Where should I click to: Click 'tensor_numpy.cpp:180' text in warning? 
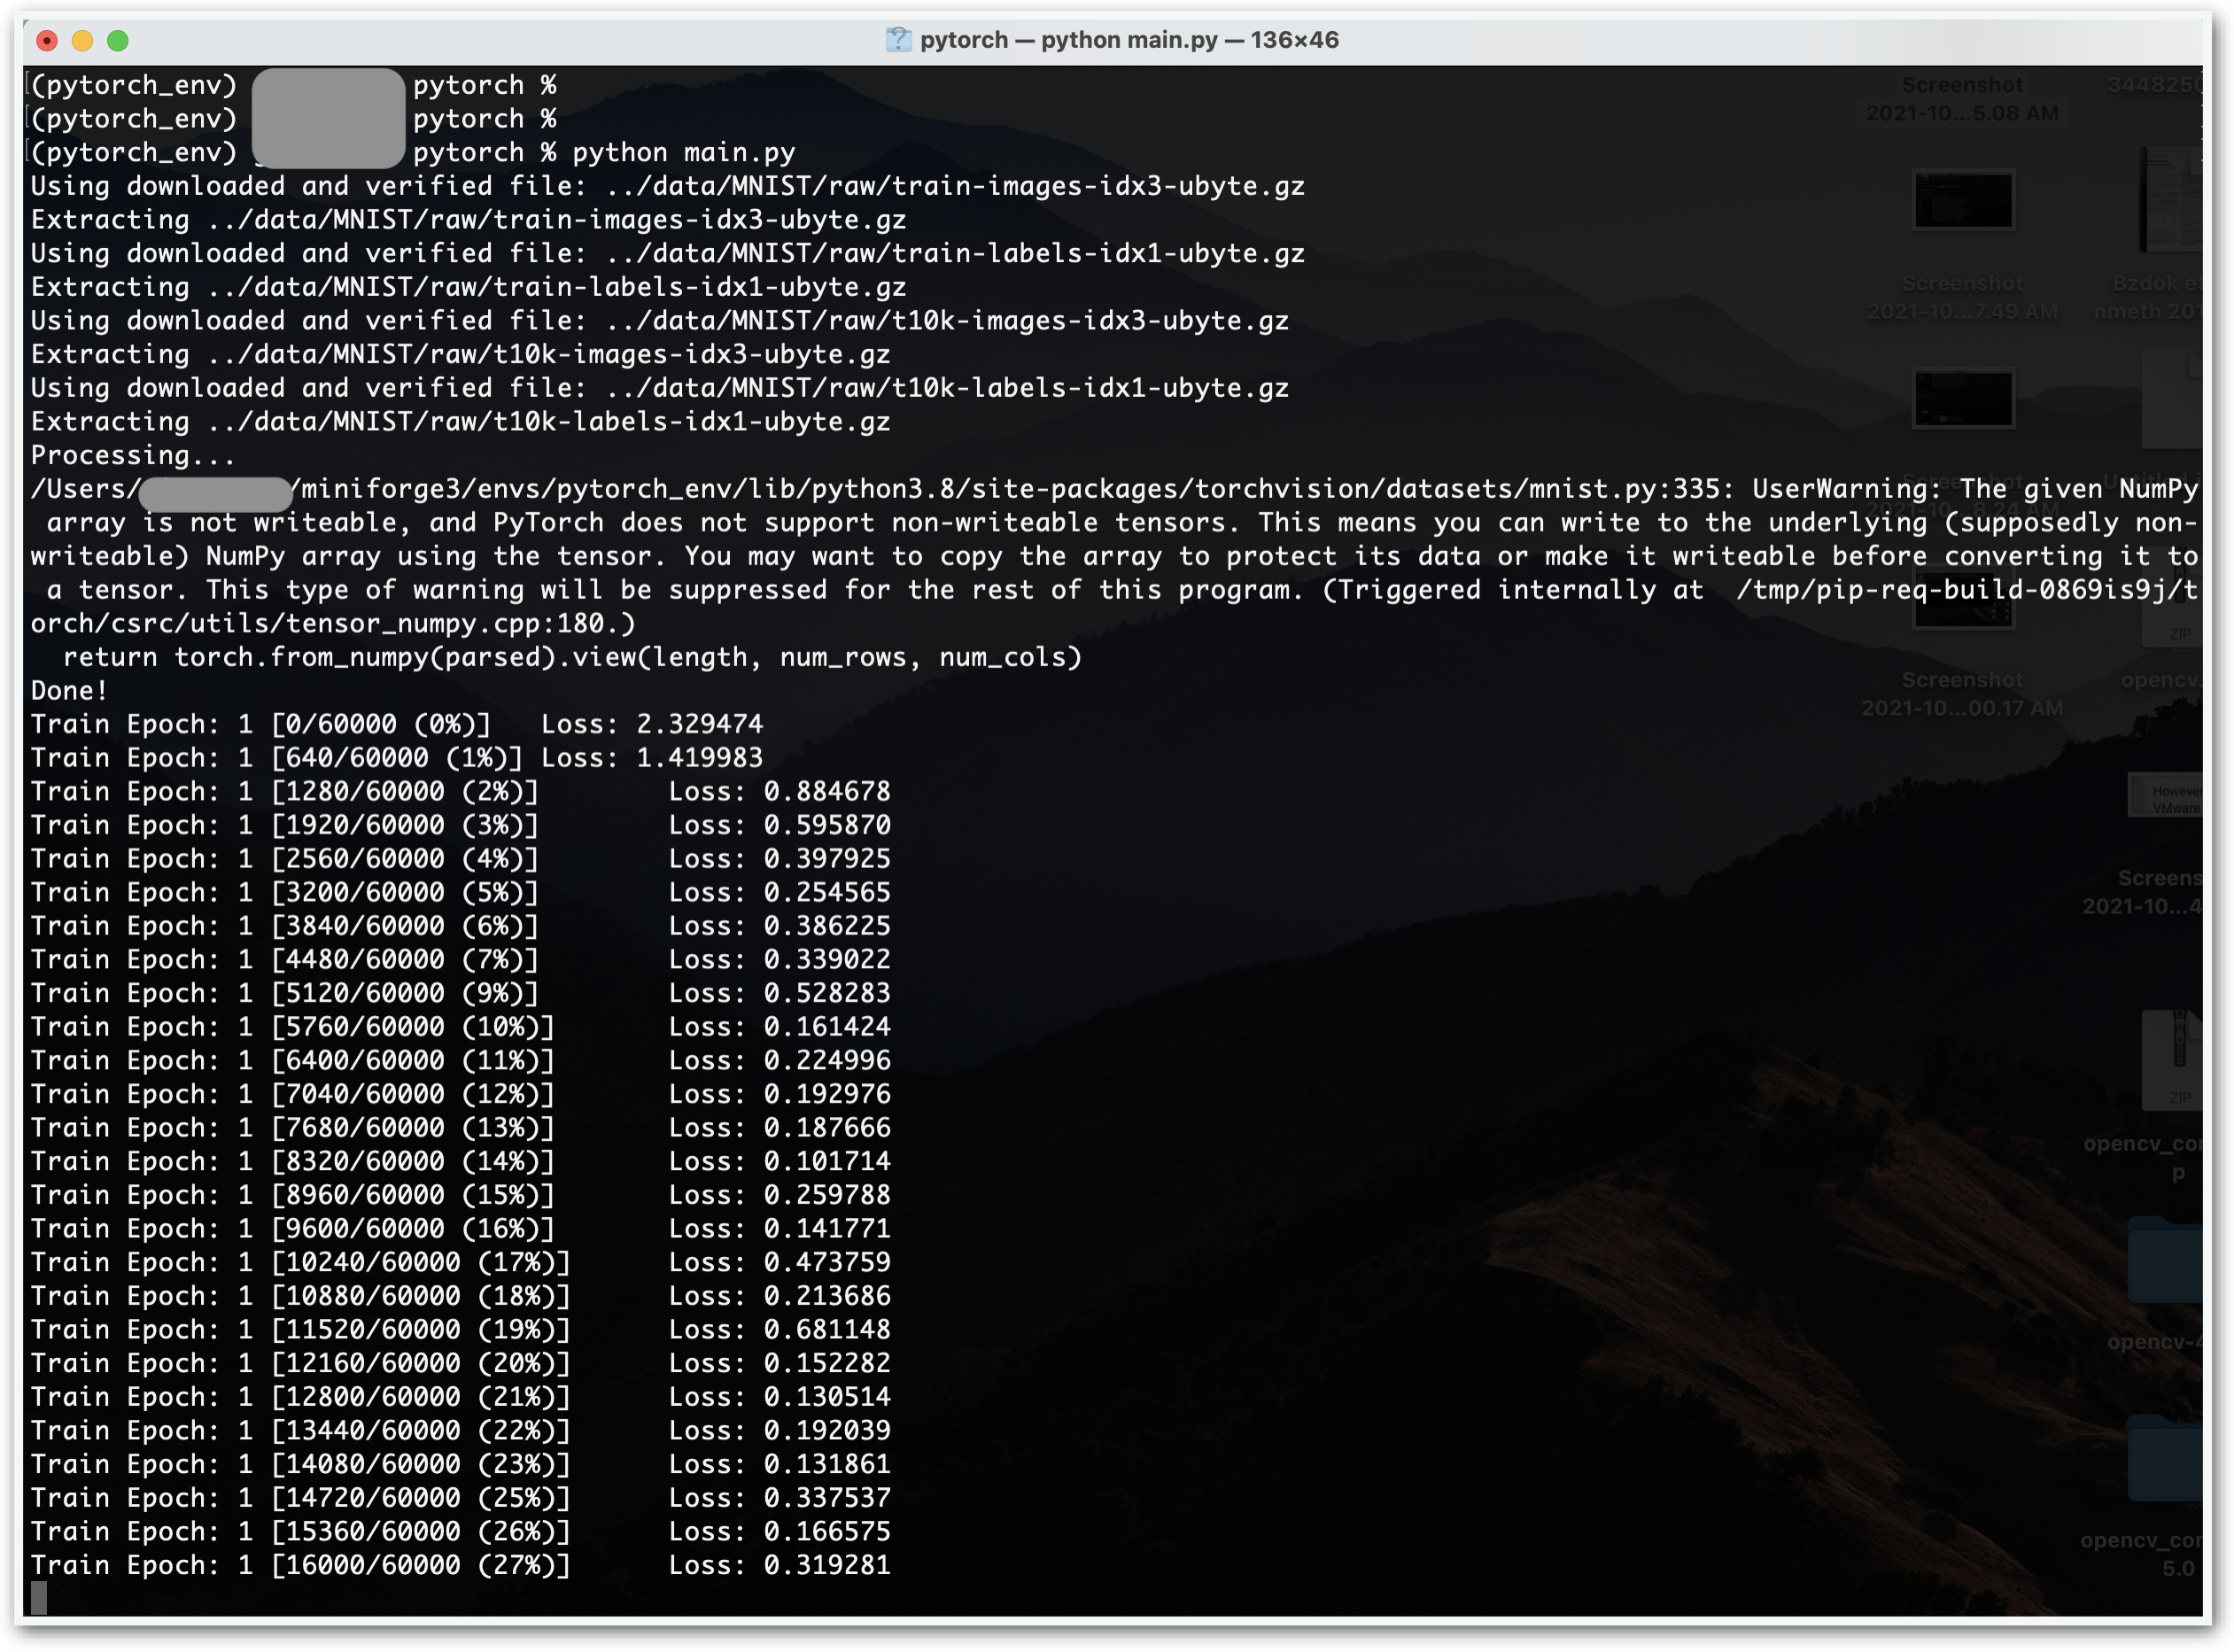click(x=444, y=623)
